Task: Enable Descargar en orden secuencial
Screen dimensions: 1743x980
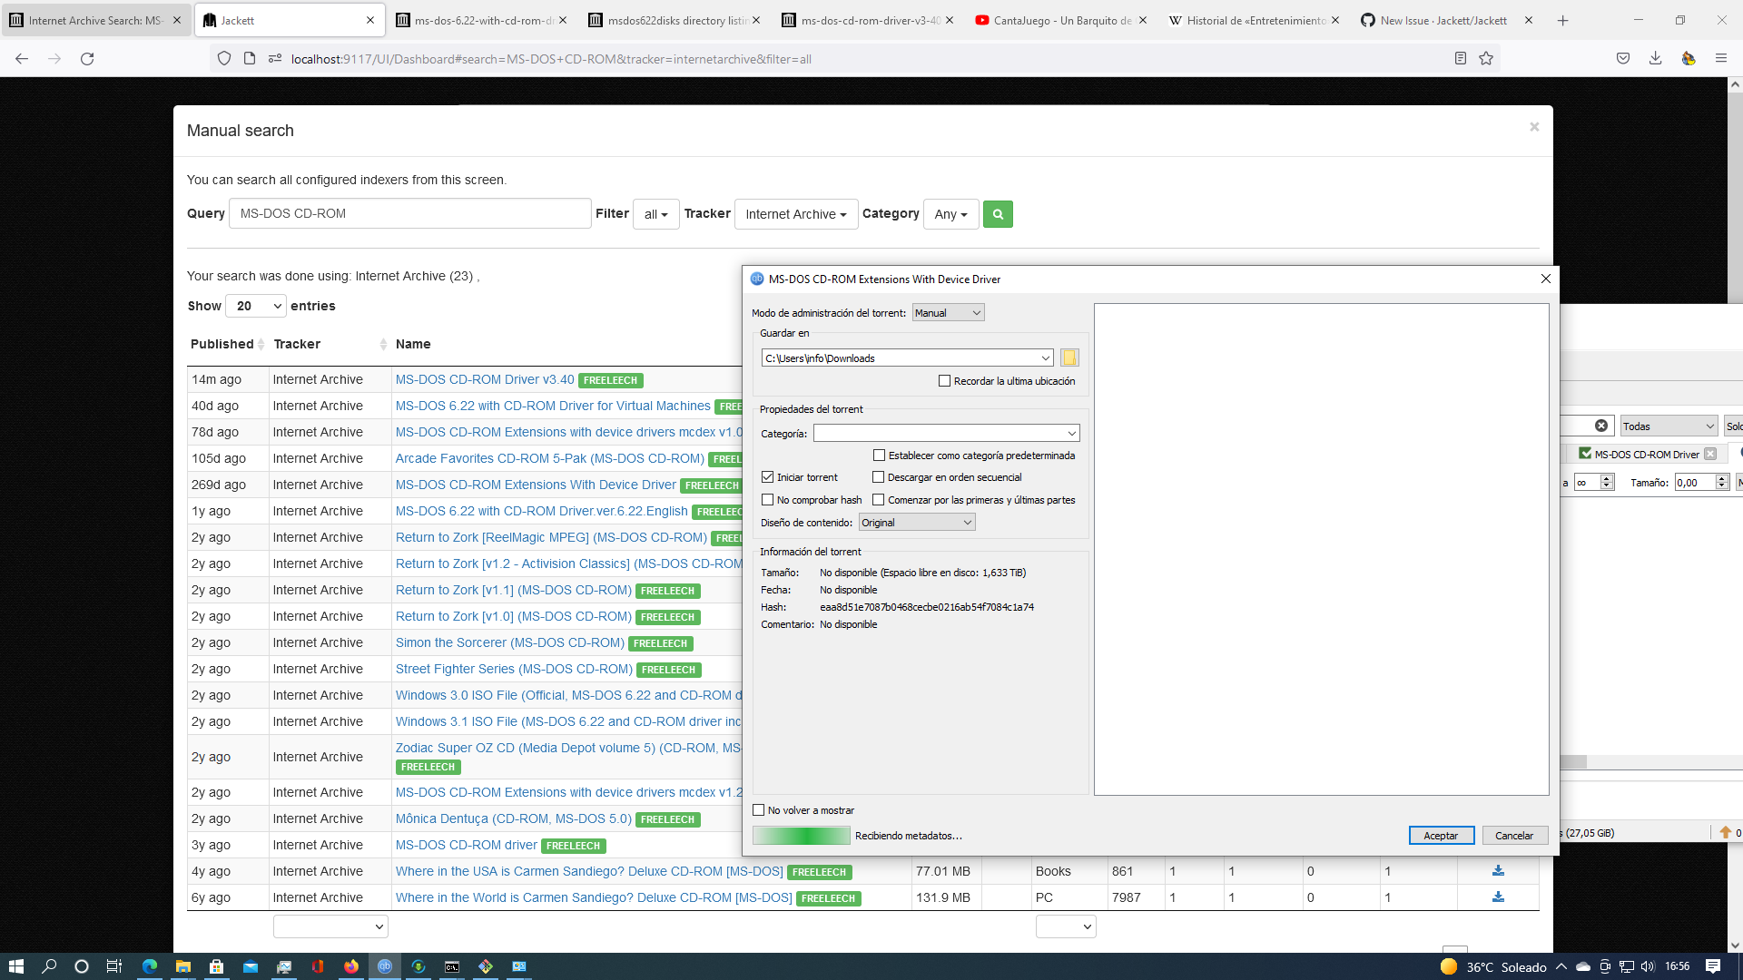Action: pos(878,477)
